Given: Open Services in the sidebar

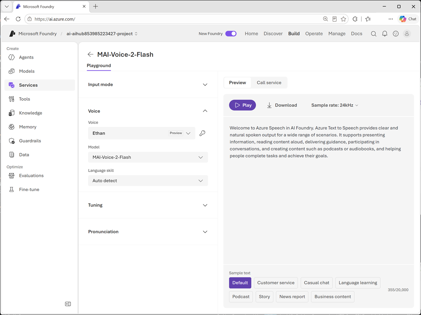Looking at the screenshot, I should click(40, 85).
